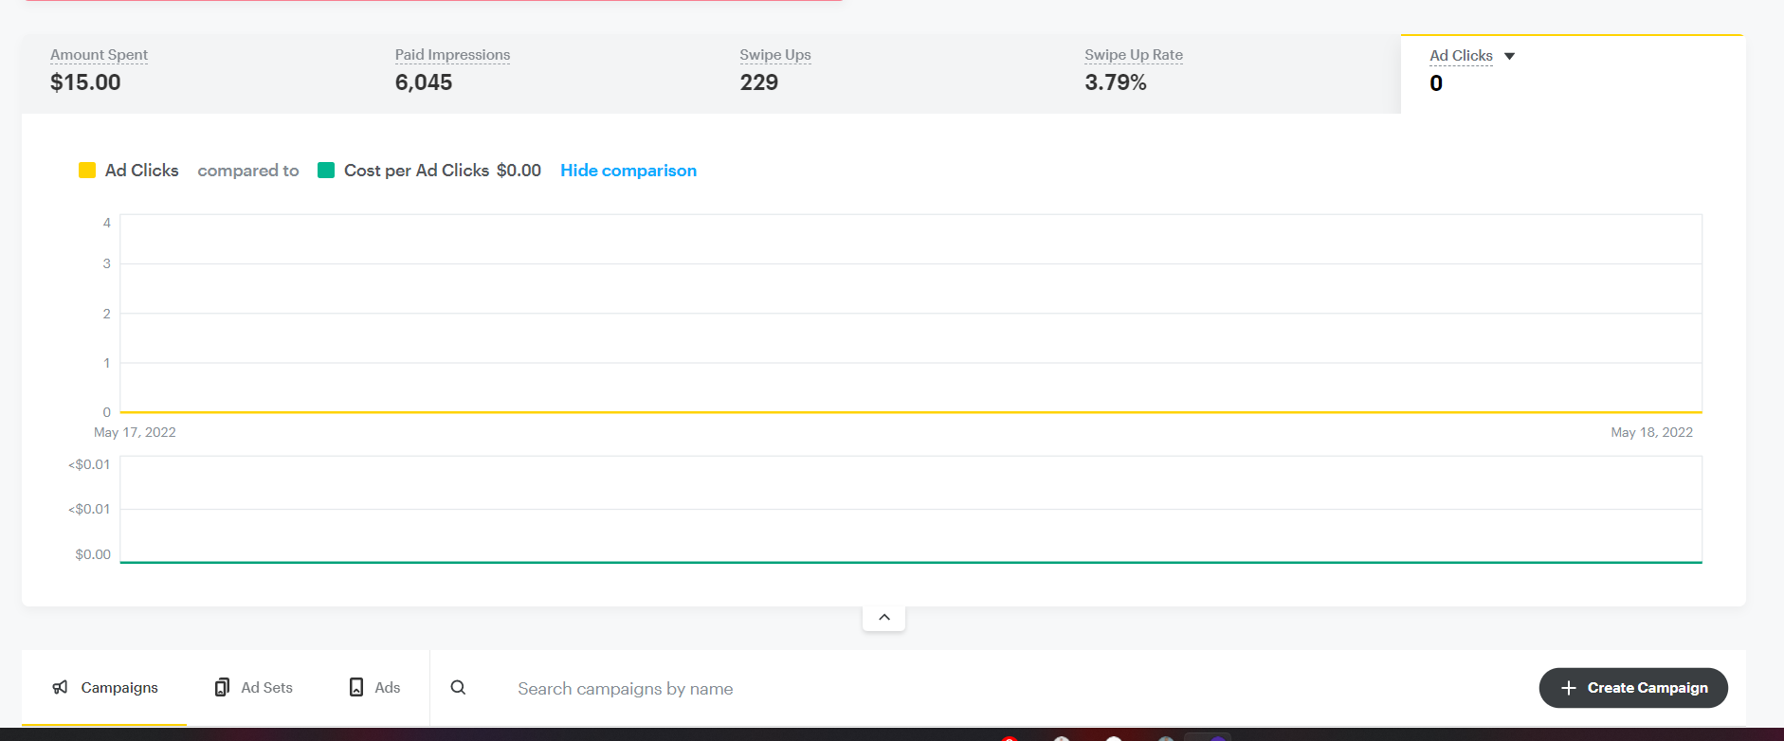1784x741 pixels.
Task: Click the single-card icon beside Ads
Action: pos(356,687)
